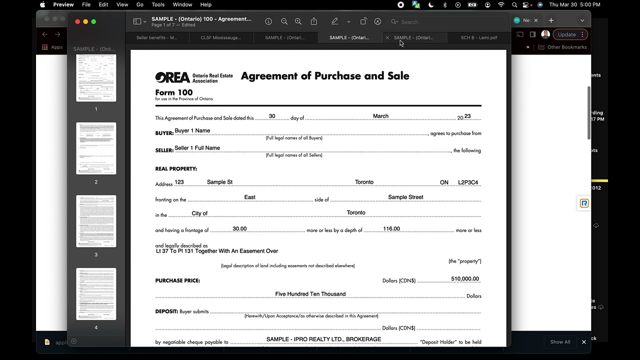Switch to the CLSF Mississauga tab
This screenshot has width=640, height=360.
click(x=220, y=37)
